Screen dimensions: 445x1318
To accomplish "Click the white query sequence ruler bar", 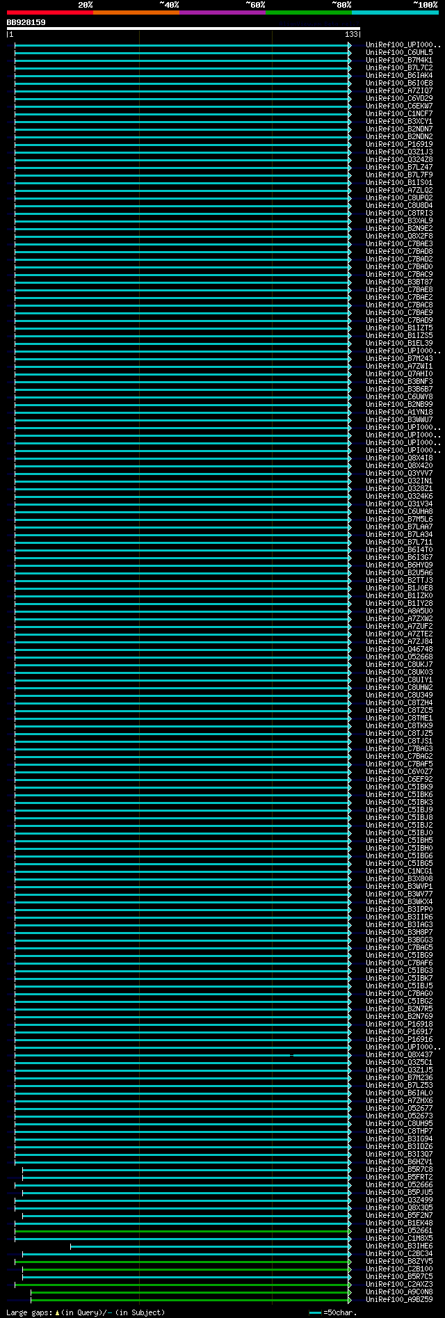I will pyautogui.click(x=184, y=29).
